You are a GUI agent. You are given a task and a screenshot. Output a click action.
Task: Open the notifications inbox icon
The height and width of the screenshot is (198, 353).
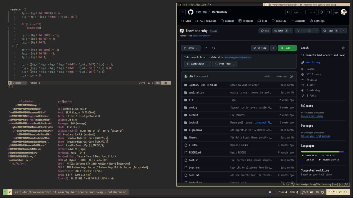tap(336, 12)
